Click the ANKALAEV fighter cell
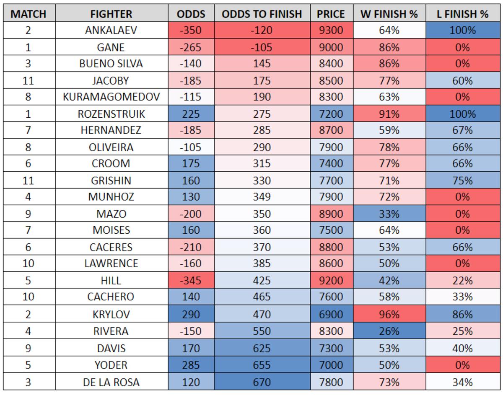The image size is (503, 395). click(111, 30)
